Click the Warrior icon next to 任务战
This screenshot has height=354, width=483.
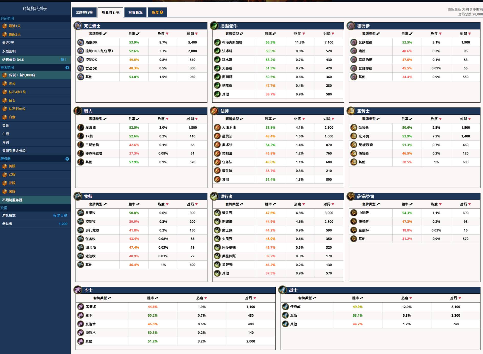(285, 307)
